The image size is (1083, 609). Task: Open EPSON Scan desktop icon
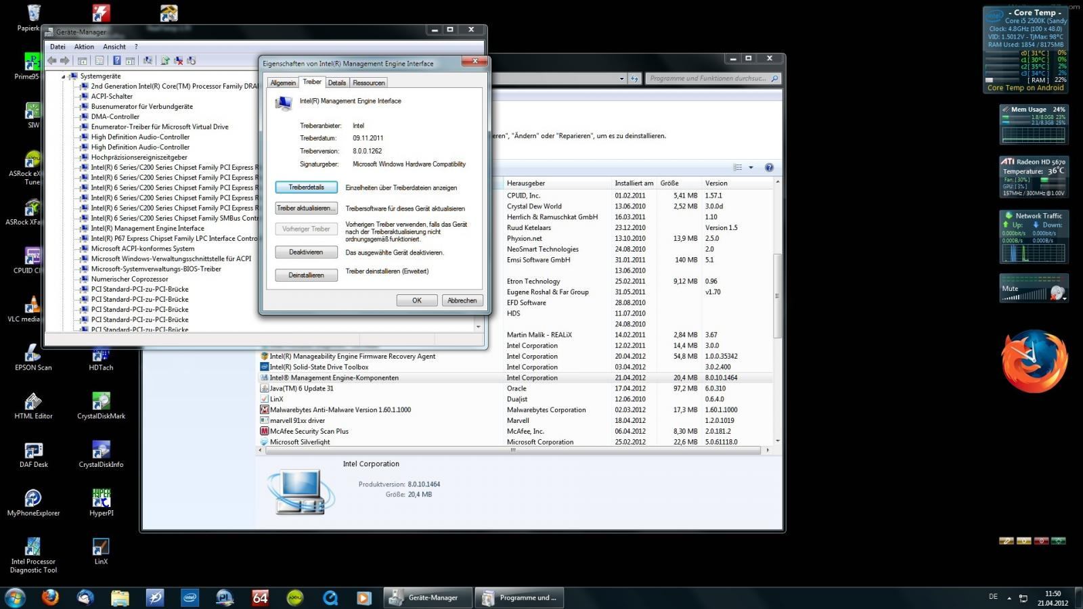click(33, 357)
